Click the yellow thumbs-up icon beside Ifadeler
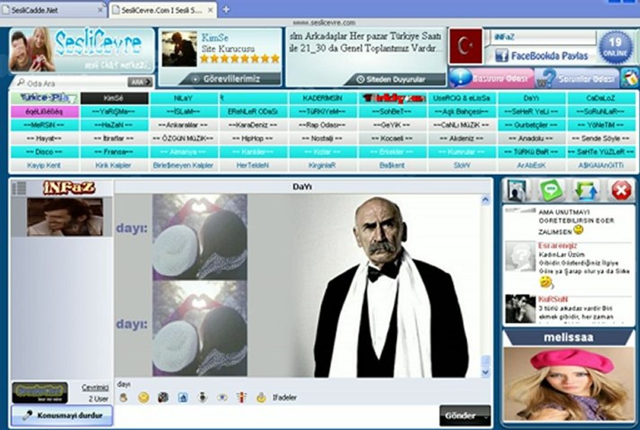 pos(261,397)
